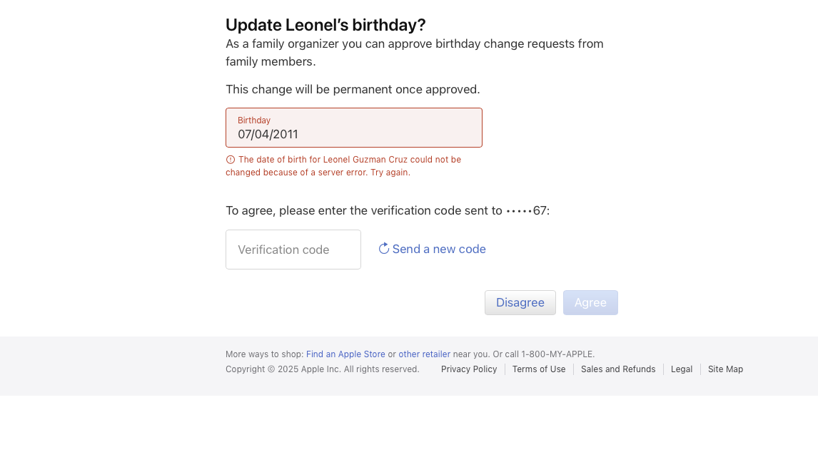The image size is (818, 457).
Task: Click the refresh icon beside Send a new code
Action: [x=383, y=248]
